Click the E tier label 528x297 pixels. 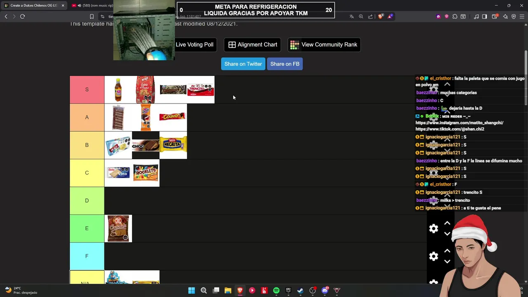point(87,228)
